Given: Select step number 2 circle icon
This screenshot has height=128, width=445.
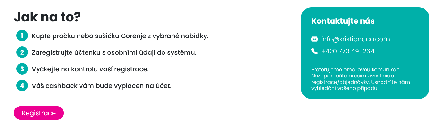Looking at the screenshot, I should [x=22, y=52].
